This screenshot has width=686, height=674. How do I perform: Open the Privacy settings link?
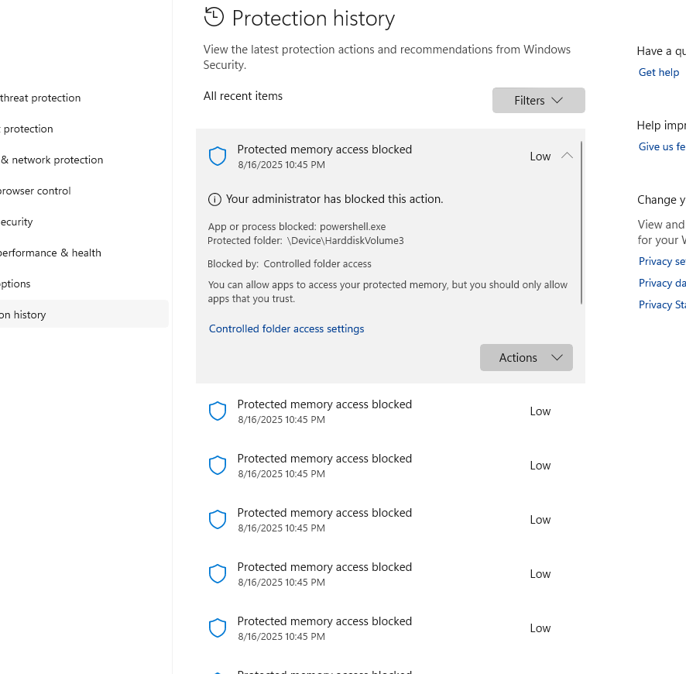click(x=662, y=262)
